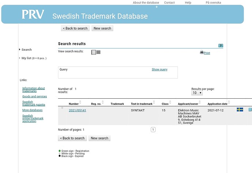Click the Swedish flag icon in SYNTAKT row
The image size is (252, 173).
pos(240,110)
